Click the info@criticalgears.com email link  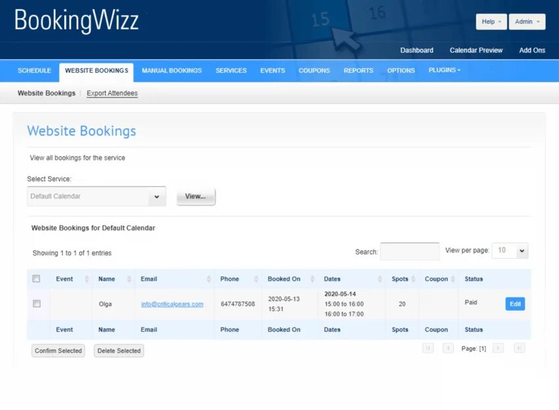[172, 304]
